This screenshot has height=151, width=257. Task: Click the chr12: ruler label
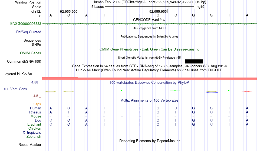click(x=36, y=11)
